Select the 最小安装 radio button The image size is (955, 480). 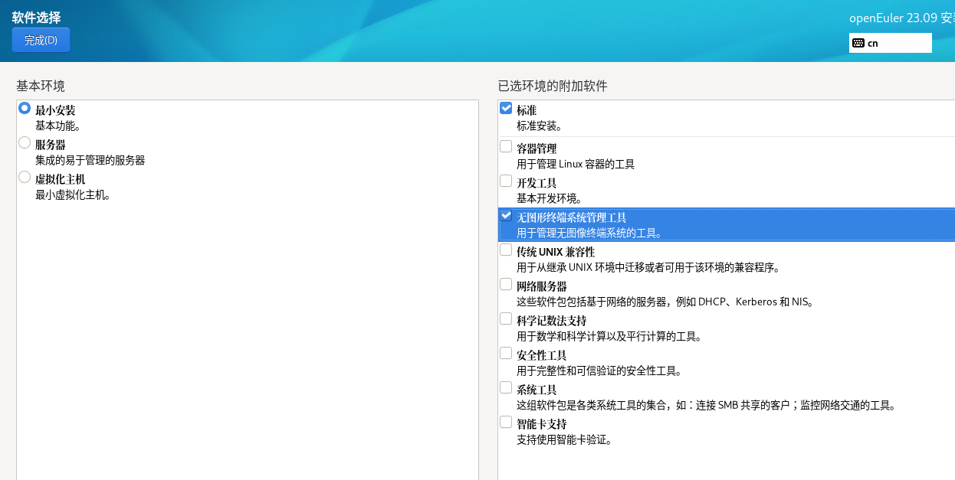pyautogui.click(x=25, y=109)
